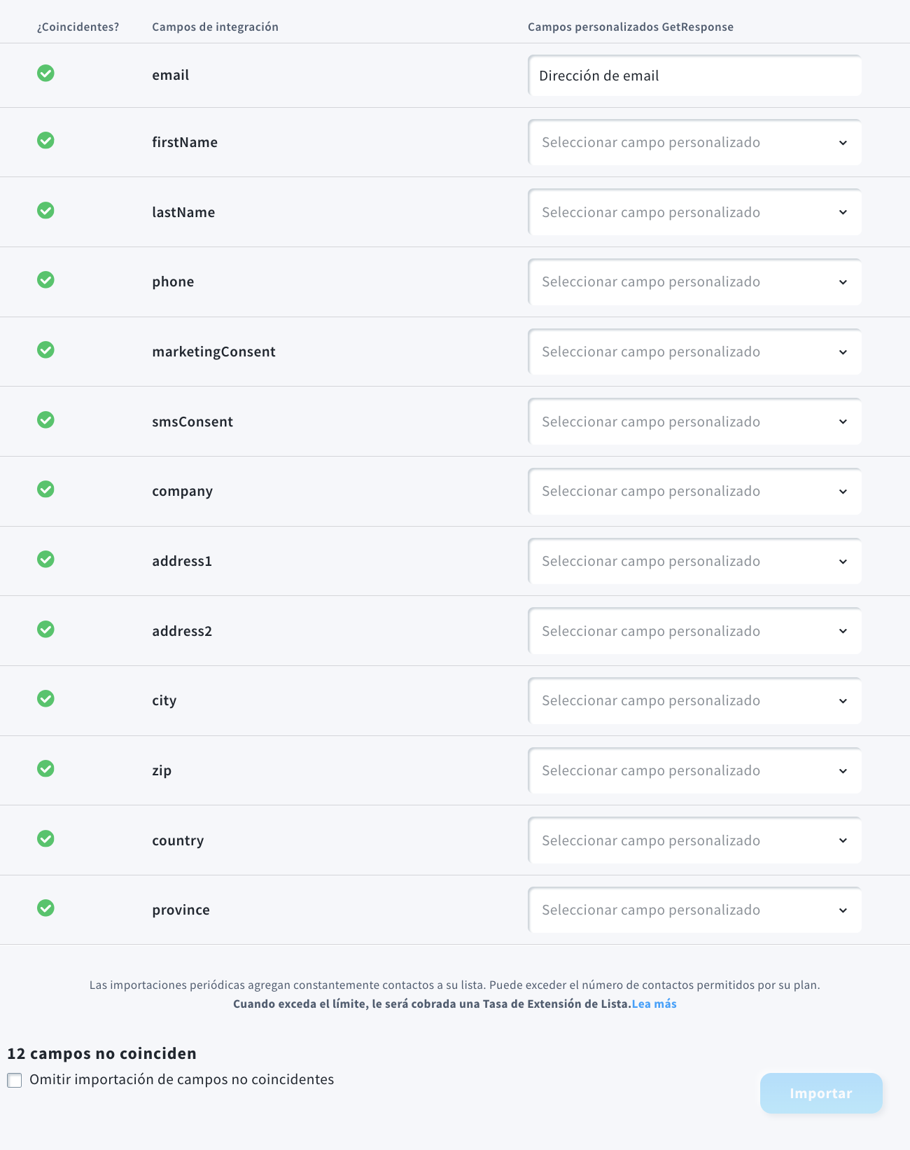
Task: Click the green checkmark icon for email
Action: (x=45, y=73)
